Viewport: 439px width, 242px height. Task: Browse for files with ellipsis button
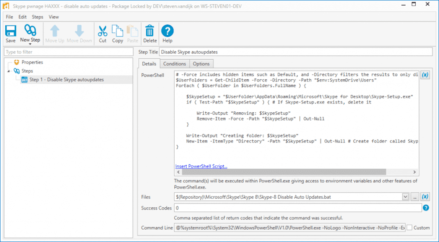click(415, 197)
